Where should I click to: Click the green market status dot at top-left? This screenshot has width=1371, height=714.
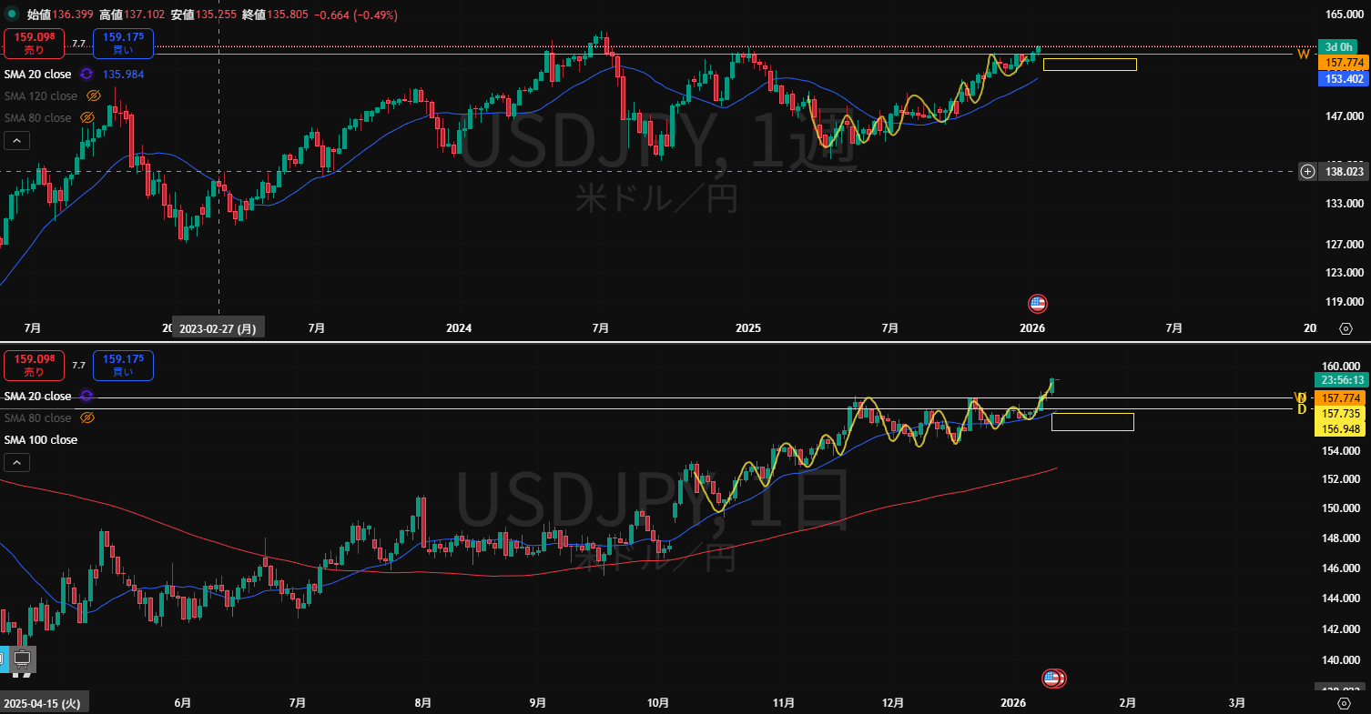point(12,15)
